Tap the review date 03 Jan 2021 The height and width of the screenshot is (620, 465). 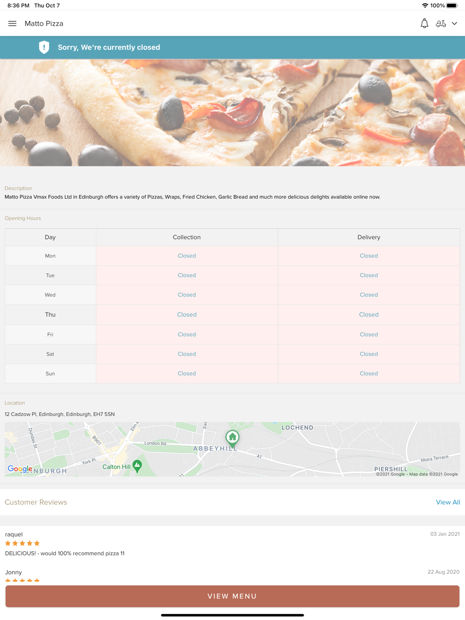[445, 534]
